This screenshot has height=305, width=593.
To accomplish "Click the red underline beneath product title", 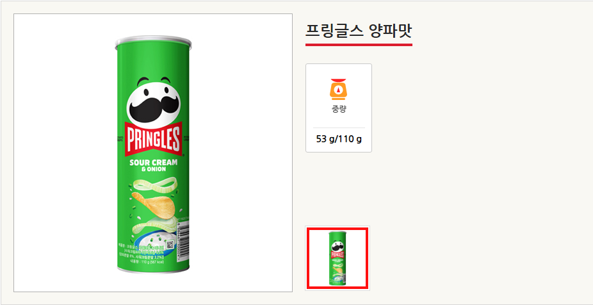I will coord(359,45).
